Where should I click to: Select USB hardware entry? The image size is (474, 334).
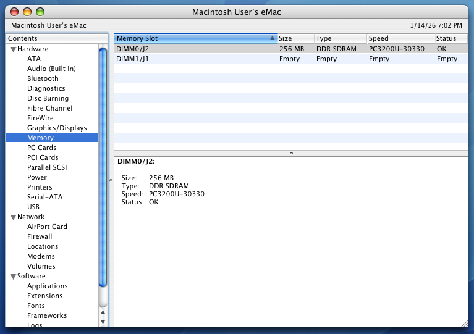pos(33,207)
